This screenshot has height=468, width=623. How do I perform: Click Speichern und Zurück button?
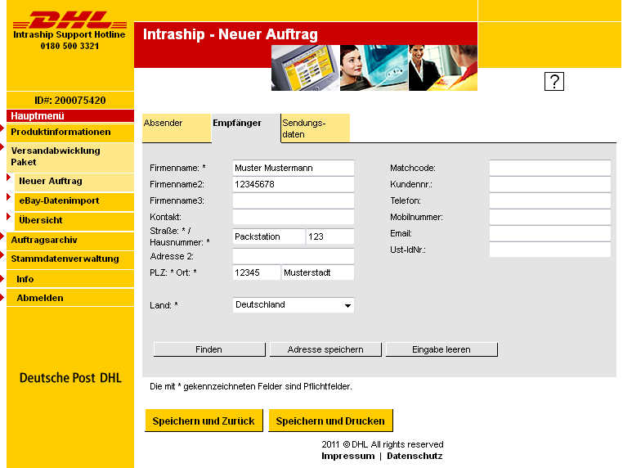[x=204, y=421]
